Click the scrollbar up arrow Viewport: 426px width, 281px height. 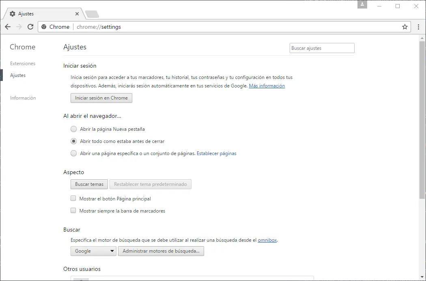pyautogui.click(x=422, y=38)
